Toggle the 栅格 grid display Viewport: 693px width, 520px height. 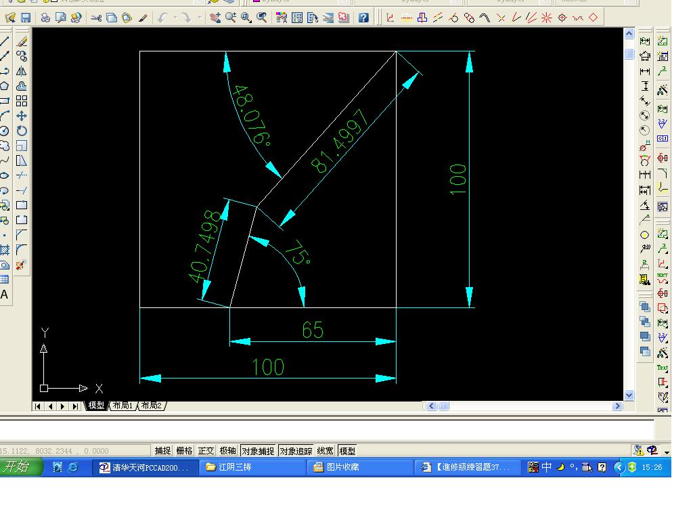pyautogui.click(x=184, y=450)
